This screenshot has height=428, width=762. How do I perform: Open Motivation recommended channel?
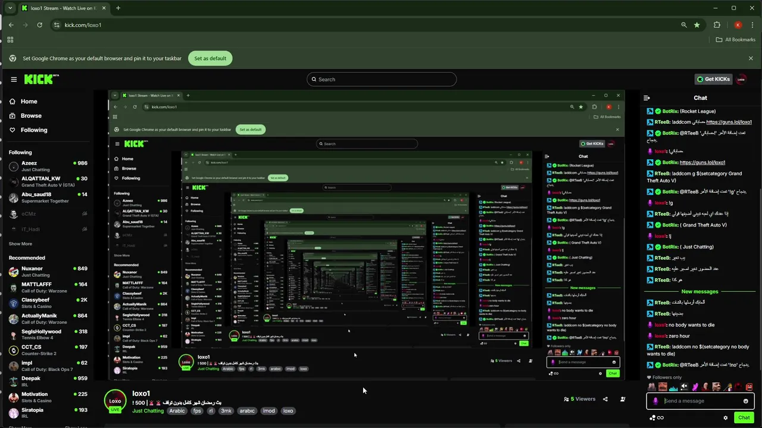pos(48,397)
